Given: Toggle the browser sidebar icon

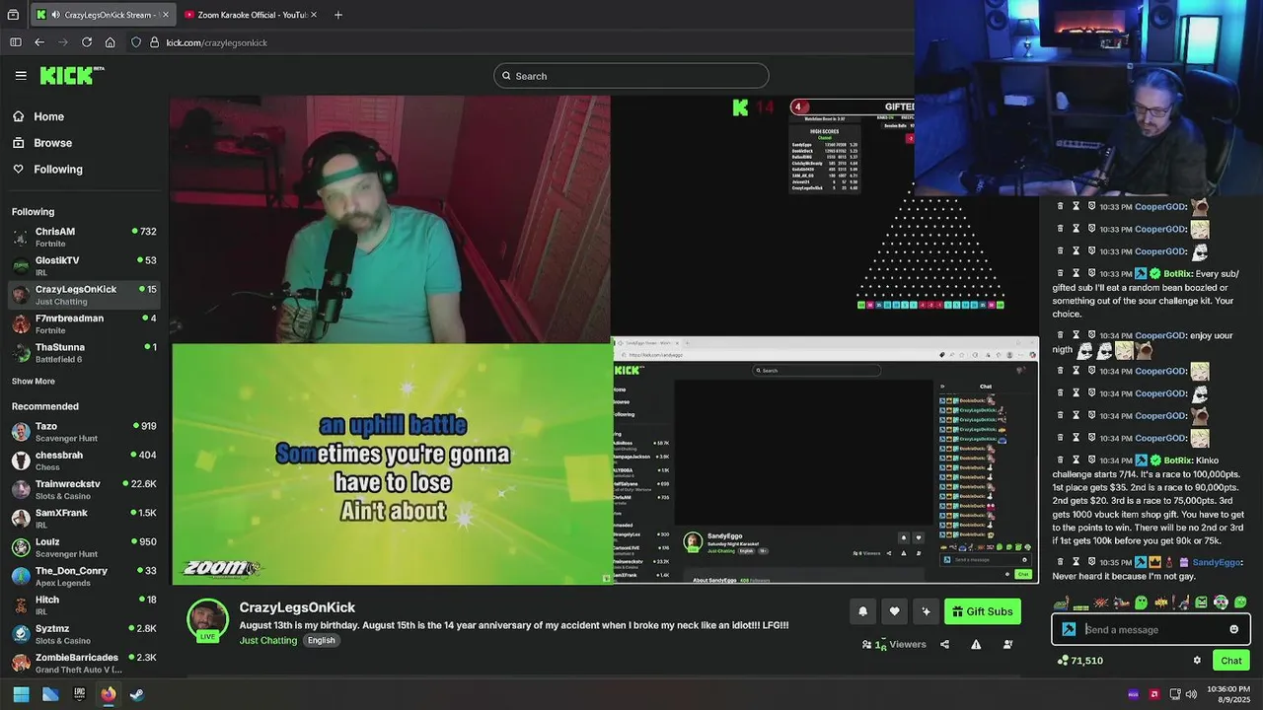Looking at the screenshot, I should tap(15, 42).
